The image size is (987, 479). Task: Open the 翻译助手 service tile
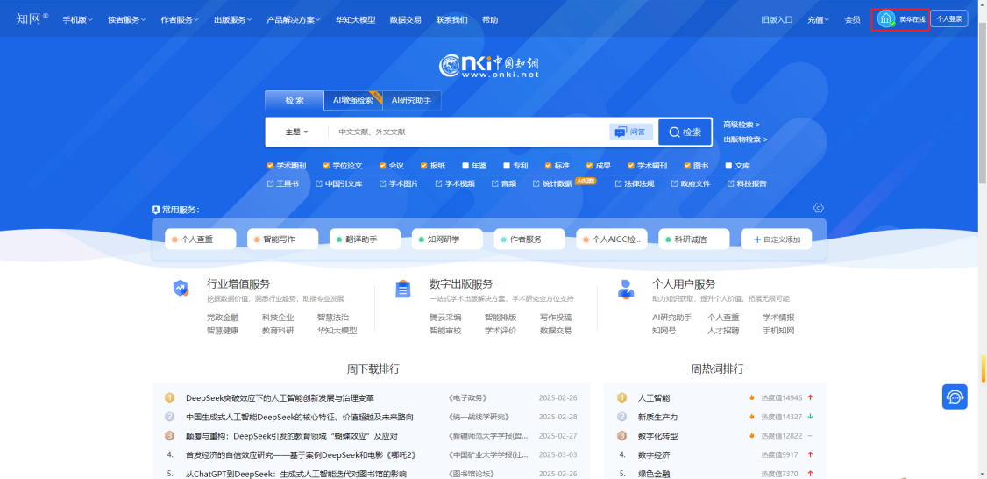tap(366, 239)
